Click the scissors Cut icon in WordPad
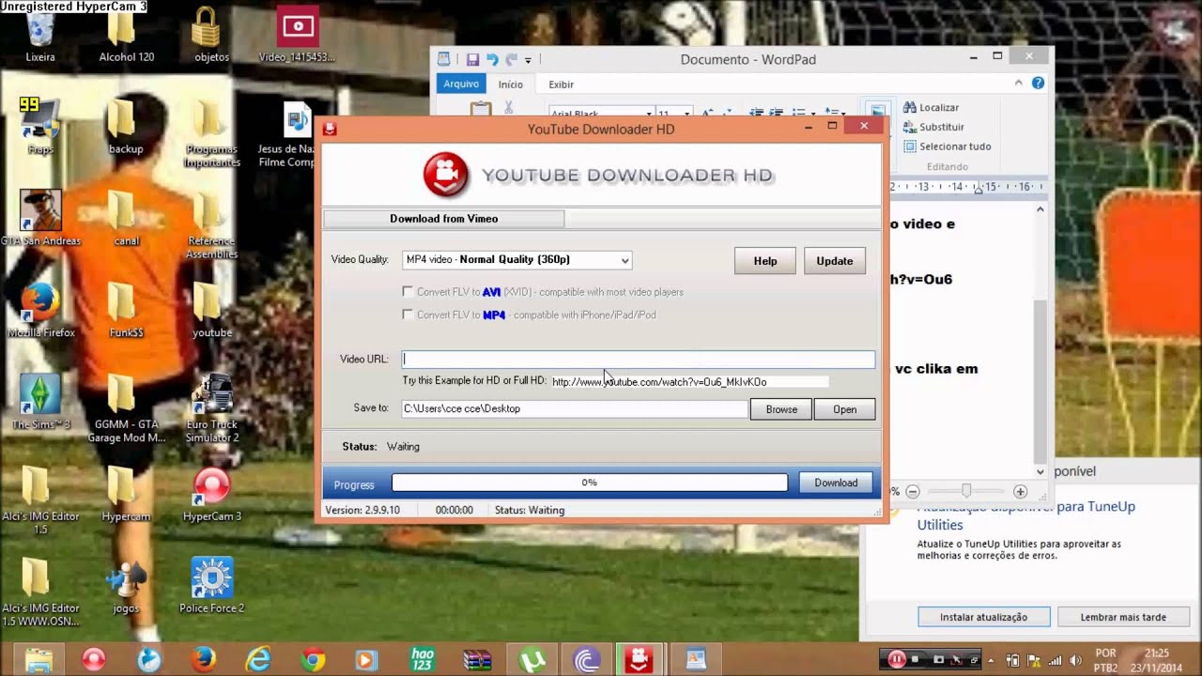The height and width of the screenshot is (676, 1202). pyautogui.click(x=509, y=107)
